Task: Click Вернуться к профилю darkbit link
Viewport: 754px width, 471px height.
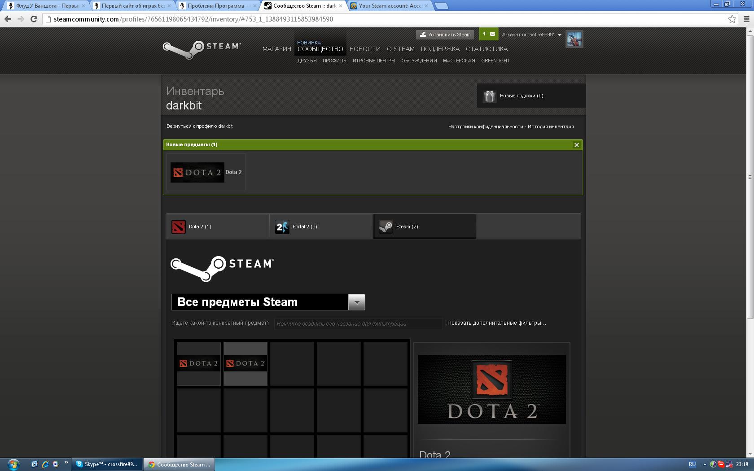Action: [200, 126]
